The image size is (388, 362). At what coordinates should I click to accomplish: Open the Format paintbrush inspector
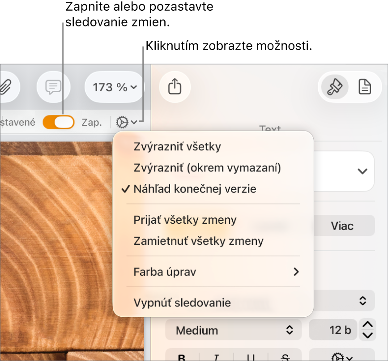(x=335, y=87)
